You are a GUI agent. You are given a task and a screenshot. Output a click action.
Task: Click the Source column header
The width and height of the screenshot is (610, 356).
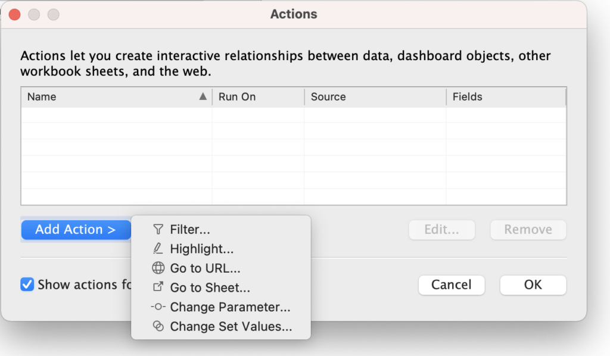tap(328, 96)
